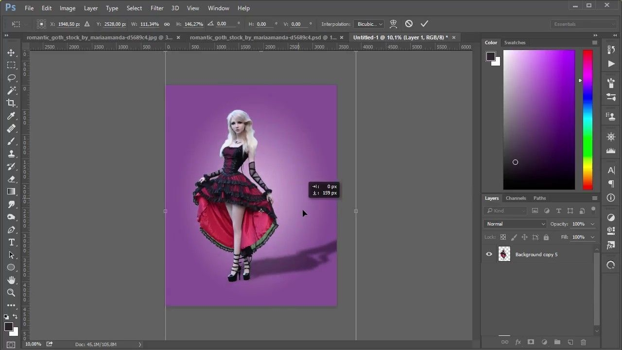
Task: Switch to warp mode toggle
Action: [x=393, y=24]
